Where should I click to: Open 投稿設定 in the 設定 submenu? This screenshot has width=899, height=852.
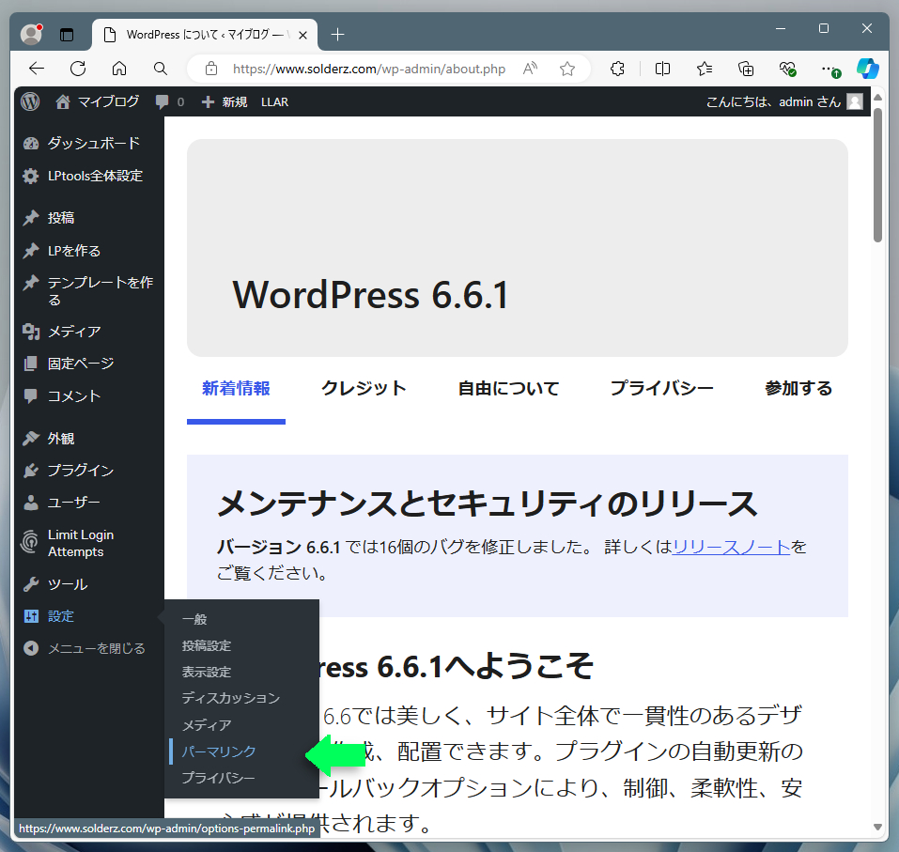click(x=207, y=645)
